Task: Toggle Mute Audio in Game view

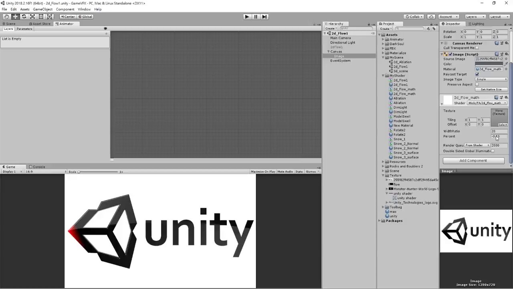Action: click(x=285, y=171)
